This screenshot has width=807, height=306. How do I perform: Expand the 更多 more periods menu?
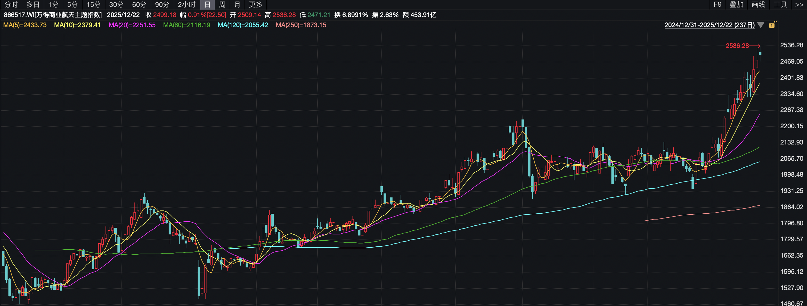pos(256,5)
